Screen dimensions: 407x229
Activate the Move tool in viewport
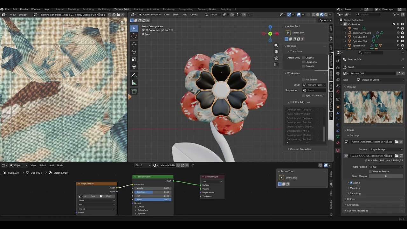134,44
